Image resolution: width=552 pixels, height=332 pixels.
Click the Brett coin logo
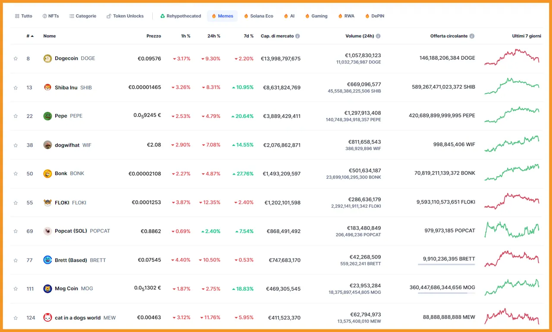coord(47,260)
